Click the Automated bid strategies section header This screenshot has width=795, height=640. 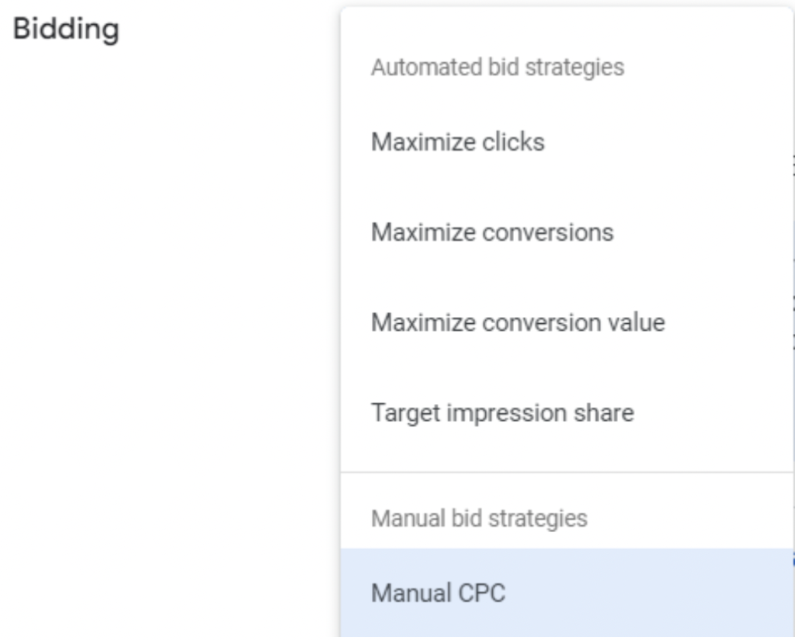pyautogui.click(x=497, y=68)
